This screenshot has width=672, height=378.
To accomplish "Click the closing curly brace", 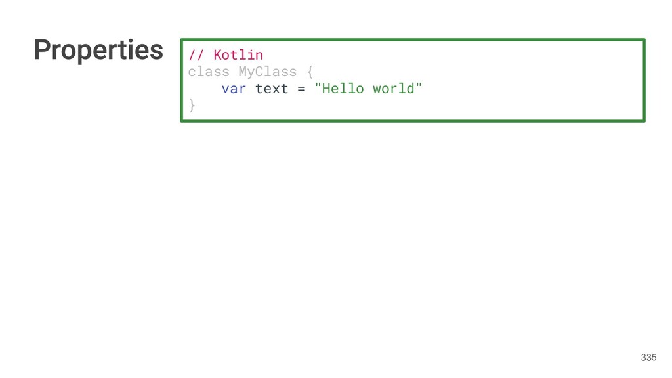I will (192, 105).
